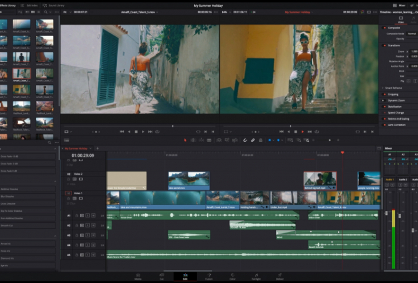
Task: Switch to the Media page
Action: click(138, 276)
